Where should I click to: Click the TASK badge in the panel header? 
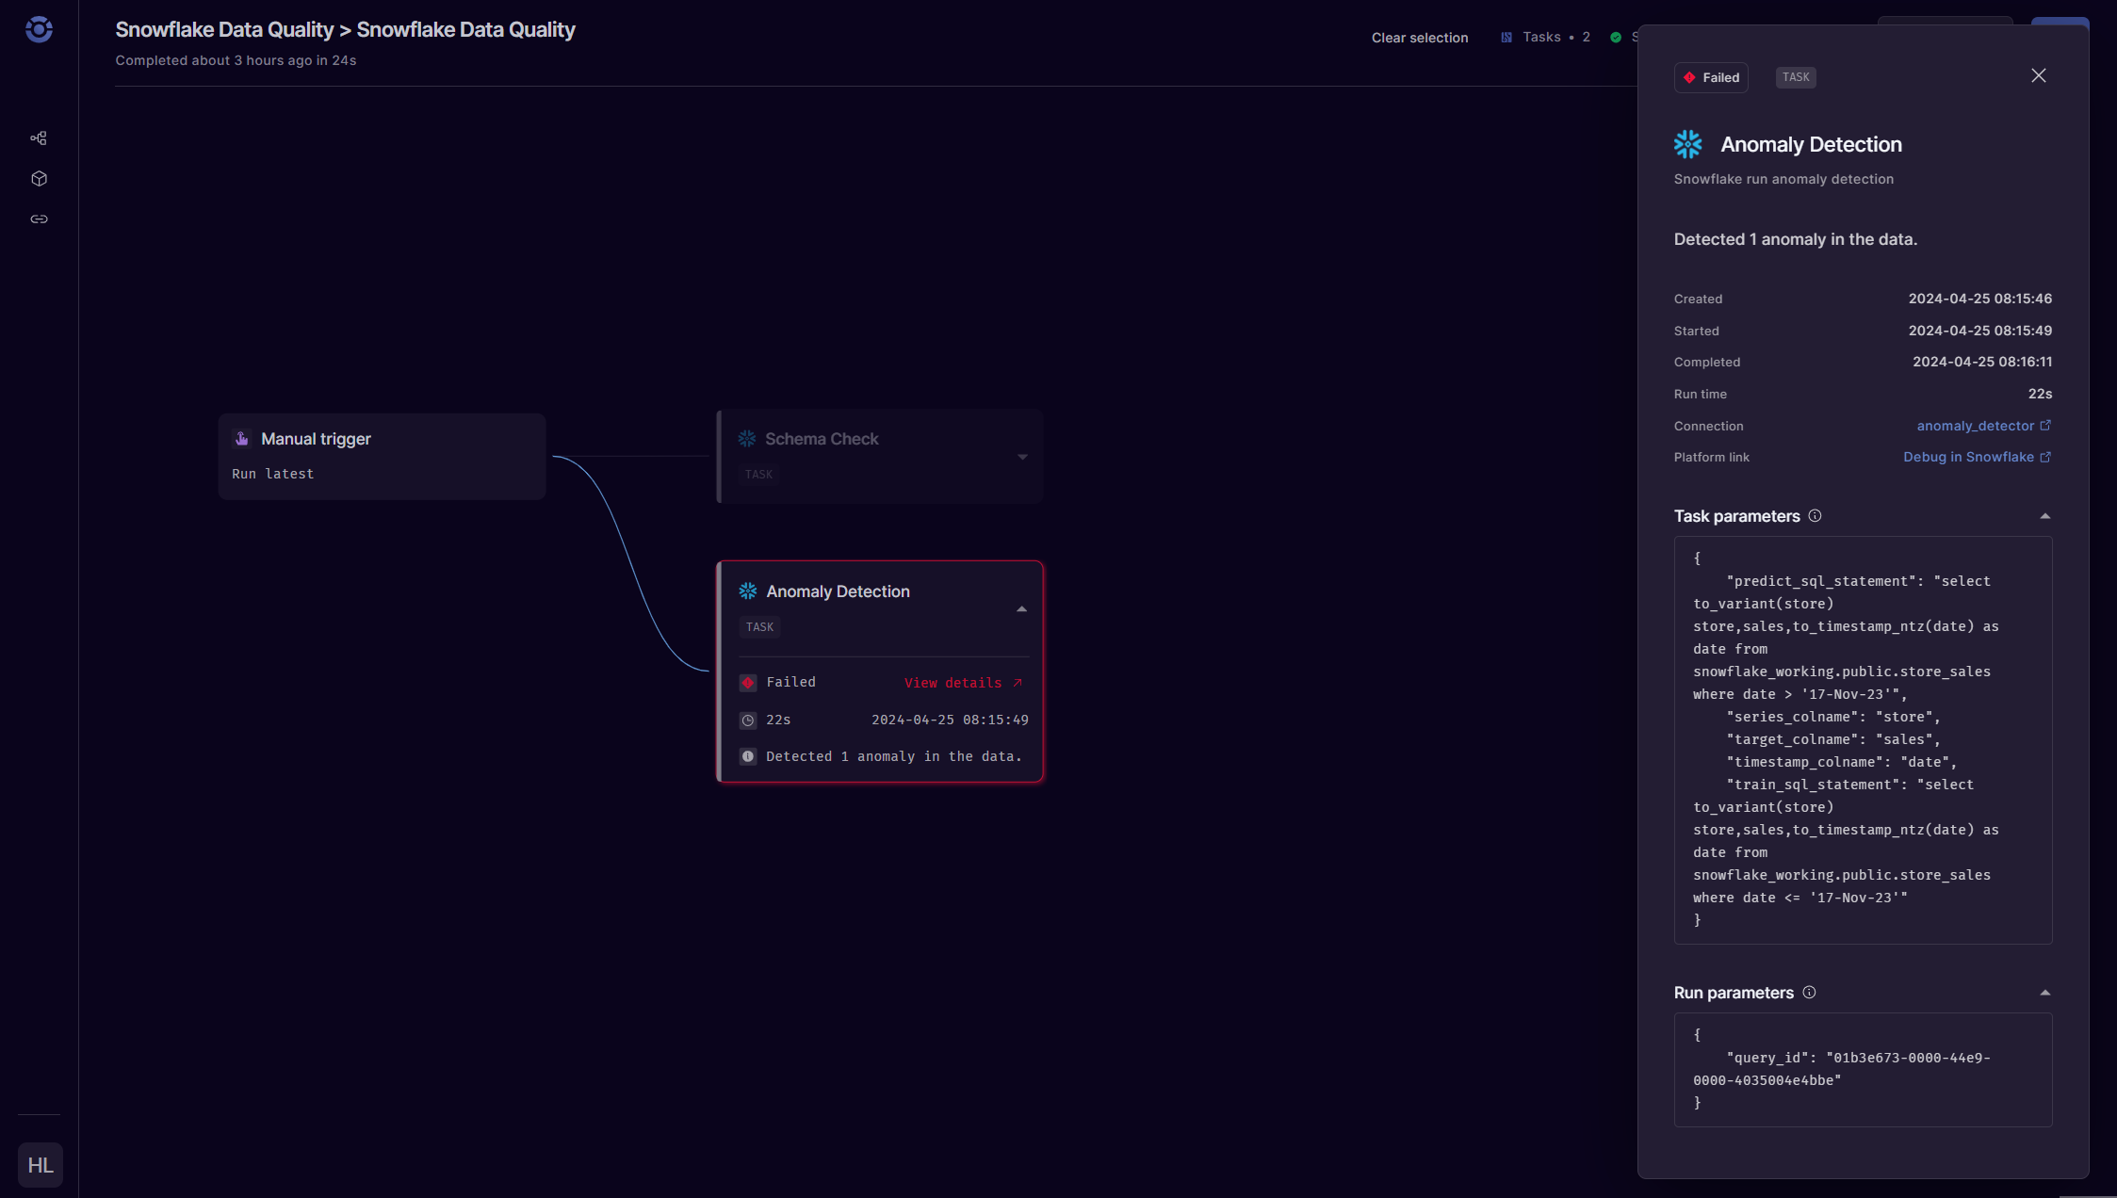pyautogui.click(x=1795, y=77)
